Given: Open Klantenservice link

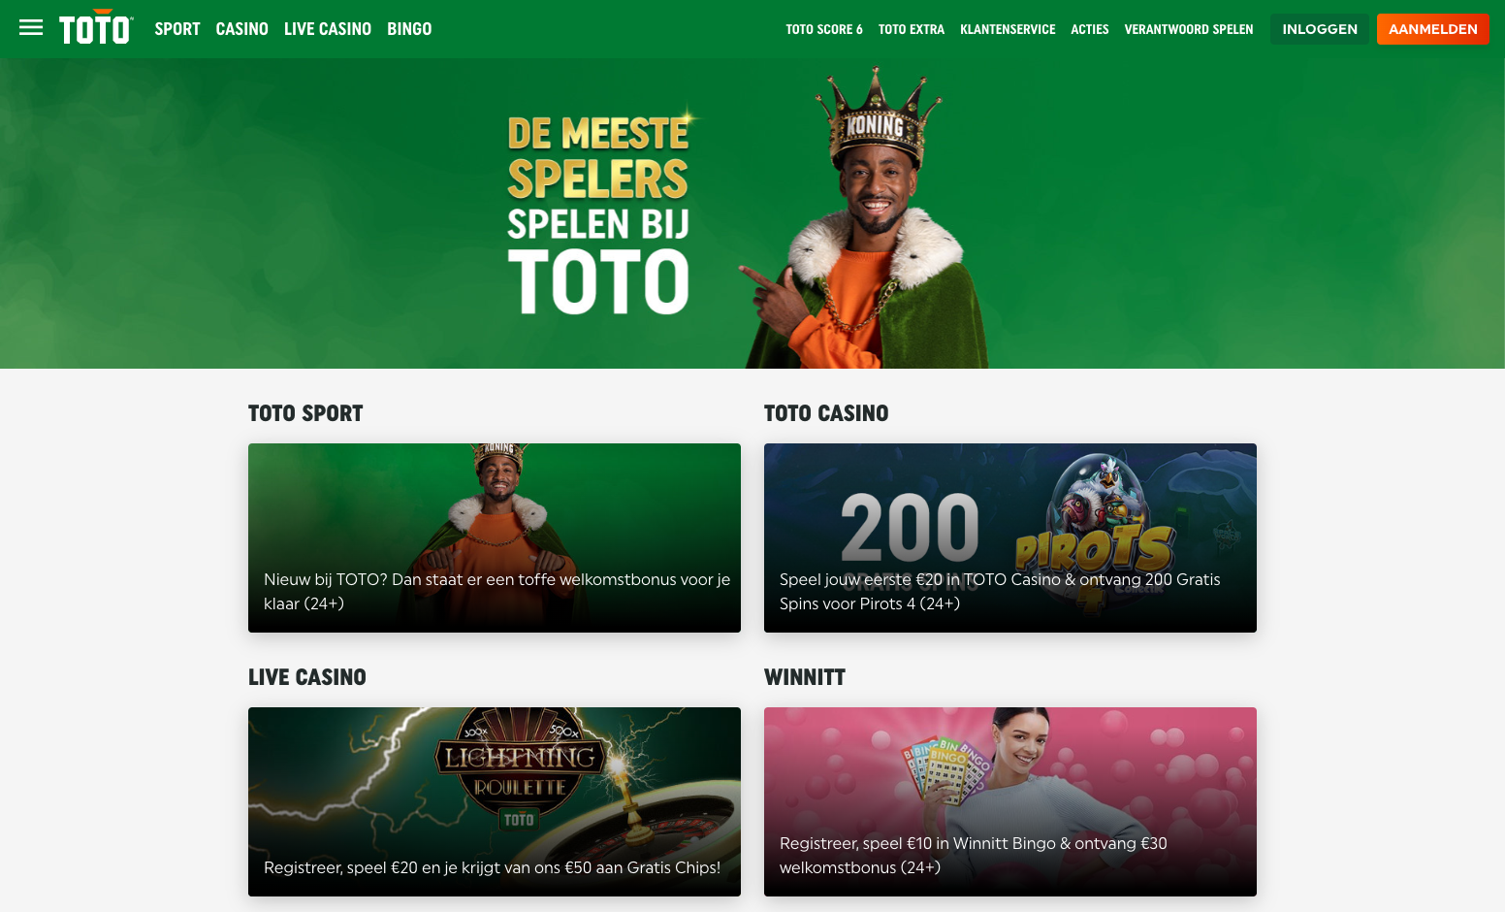Looking at the screenshot, I should click(x=1008, y=29).
